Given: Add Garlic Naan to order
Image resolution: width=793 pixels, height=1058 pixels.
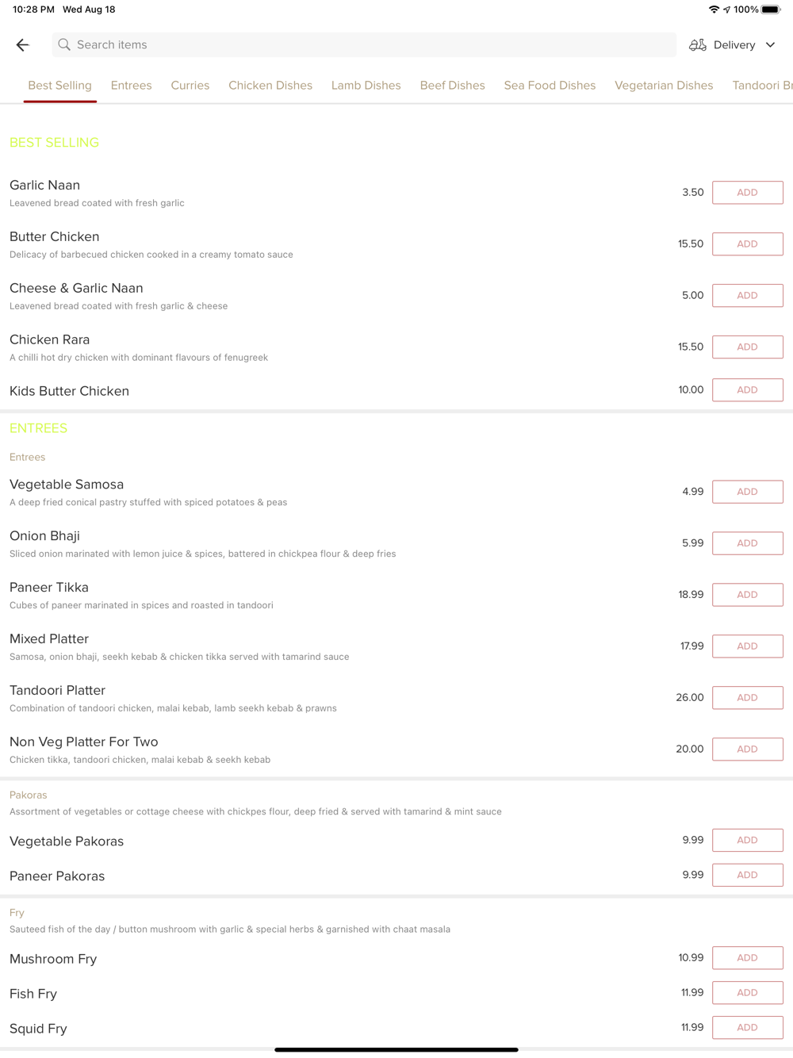Looking at the screenshot, I should (x=747, y=193).
